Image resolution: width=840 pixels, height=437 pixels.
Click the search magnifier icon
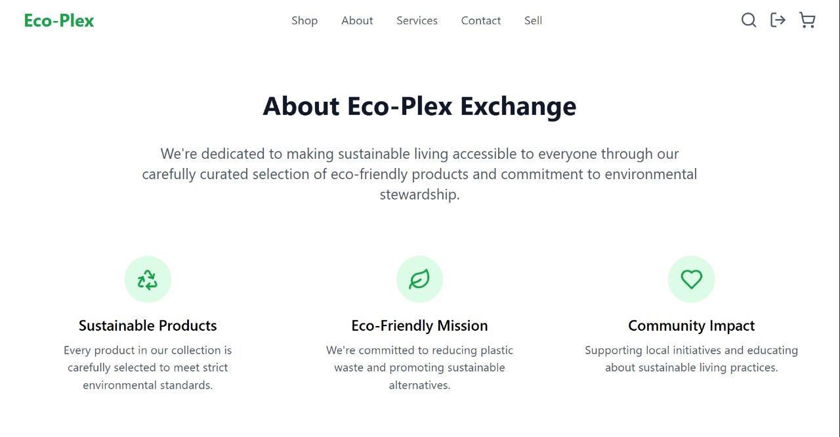[749, 20]
